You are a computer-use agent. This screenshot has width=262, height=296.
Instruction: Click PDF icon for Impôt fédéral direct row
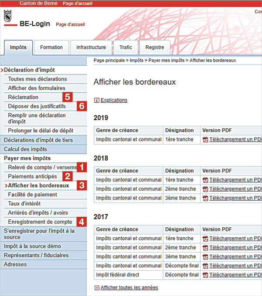click(205, 275)
